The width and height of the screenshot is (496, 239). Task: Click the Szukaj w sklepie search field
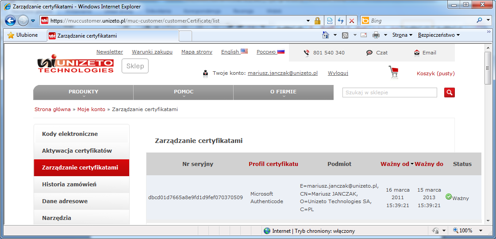(x=390, y=93)
